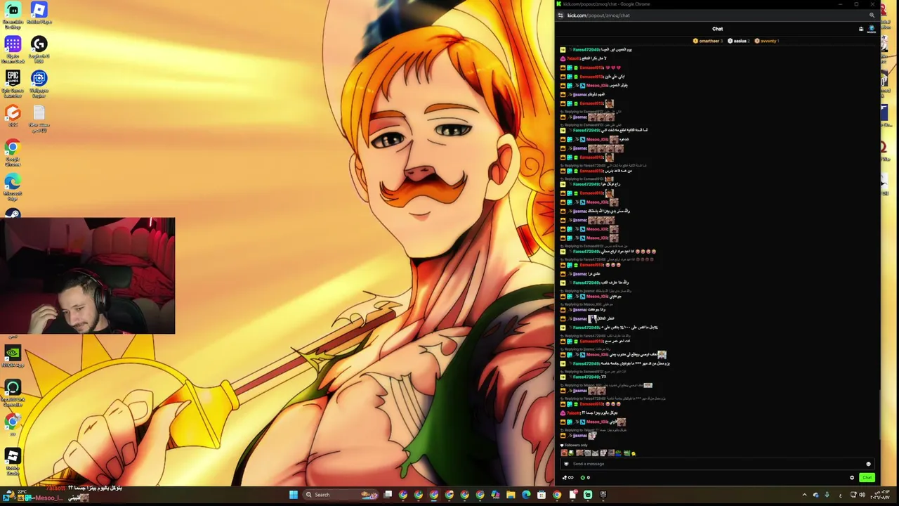Open the Google Chrome desktop shortcut
Image resolution: width=899 pixels, height=506 pixels.
13,153
